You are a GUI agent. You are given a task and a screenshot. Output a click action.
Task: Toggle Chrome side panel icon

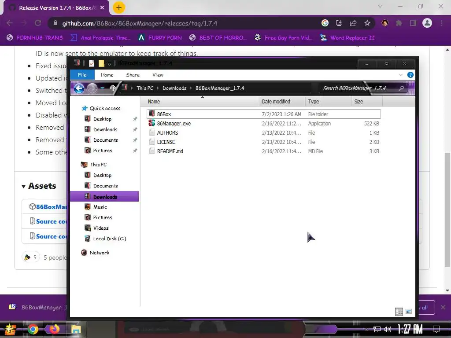(413, 23)
